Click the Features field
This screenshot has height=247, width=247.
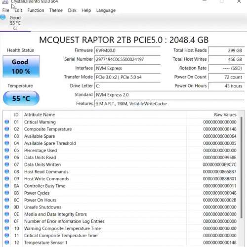tap(169, 104)
